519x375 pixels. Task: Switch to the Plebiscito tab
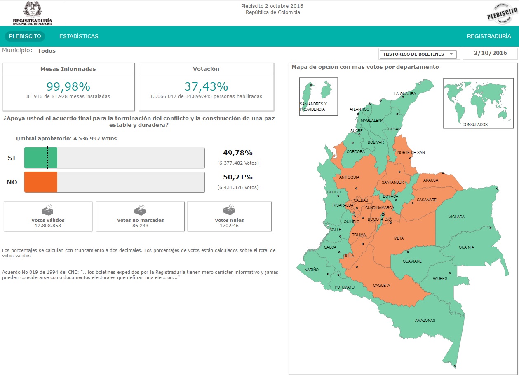[x=25, y=36]
